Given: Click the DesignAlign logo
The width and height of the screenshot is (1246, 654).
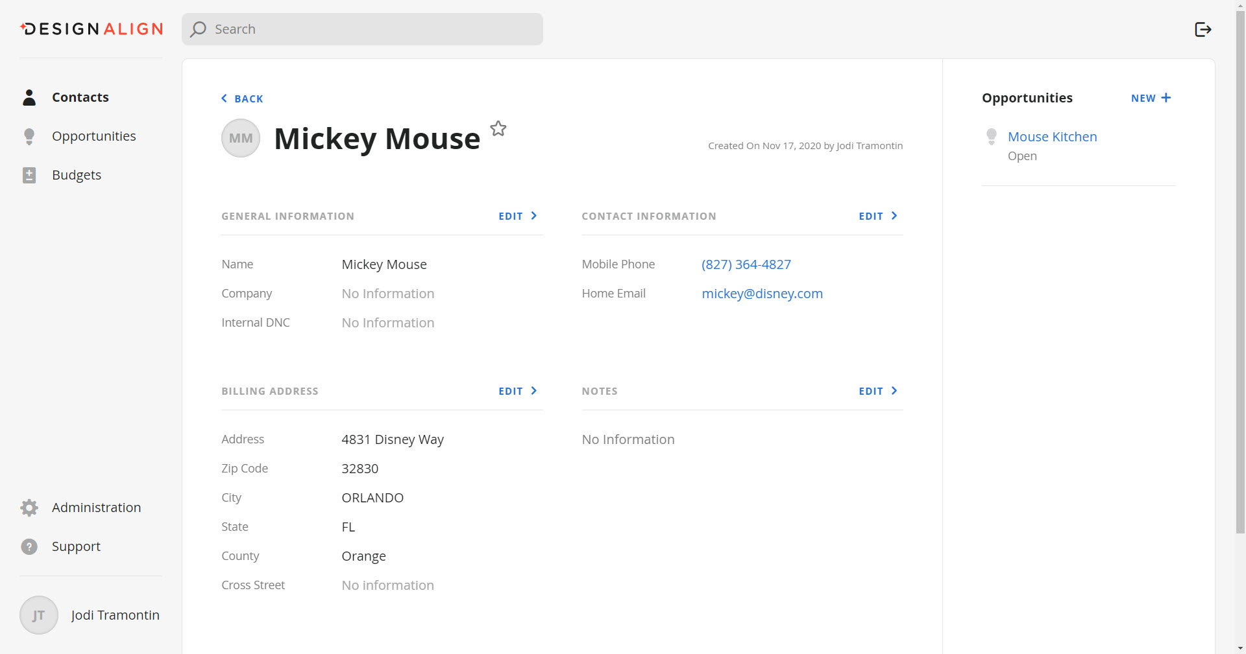Looking at the screenshot, I should (92, 29).
